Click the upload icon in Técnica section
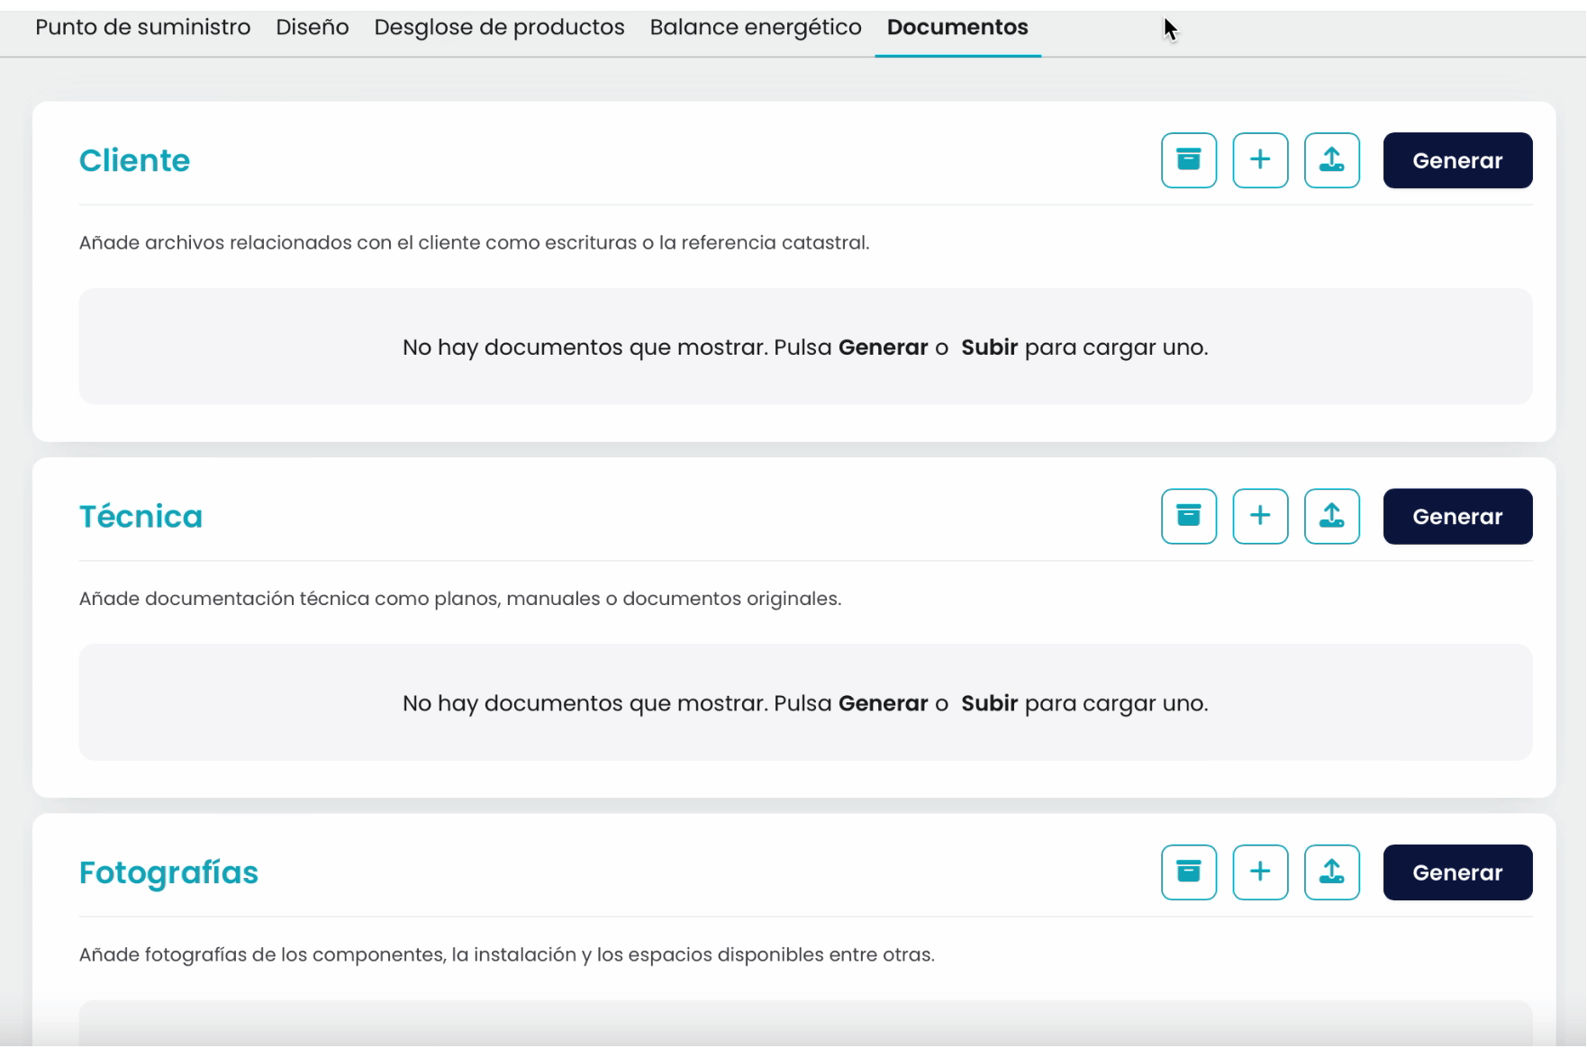 (1332, 516)
